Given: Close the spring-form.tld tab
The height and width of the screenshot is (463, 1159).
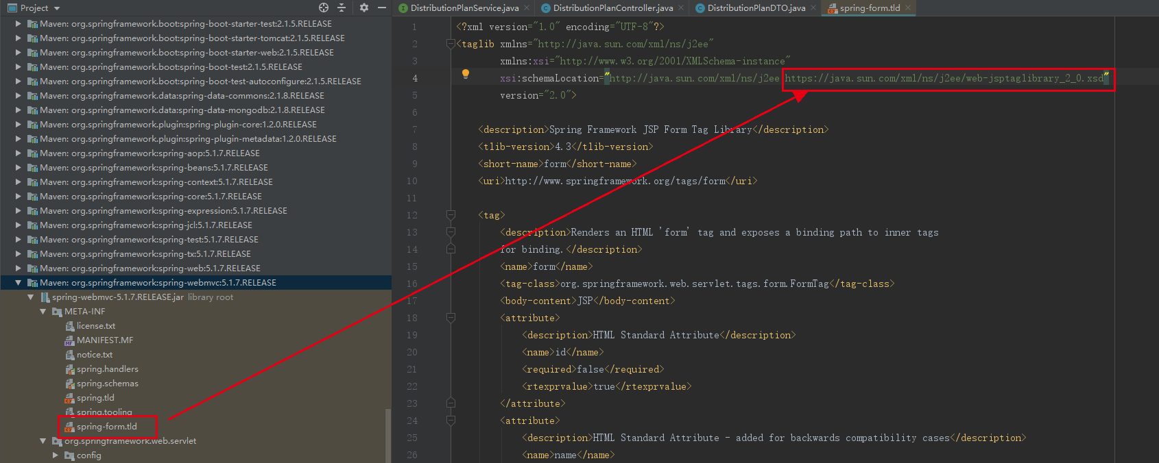Looking at the screenshot, I should click(908, 8).
